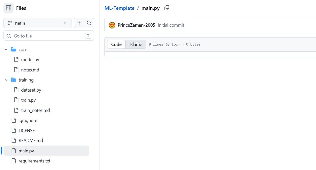Viewport: 316px width, 170px height.
Task: Click the main.py breadcrumb title
Action: (x=151, y=8)
